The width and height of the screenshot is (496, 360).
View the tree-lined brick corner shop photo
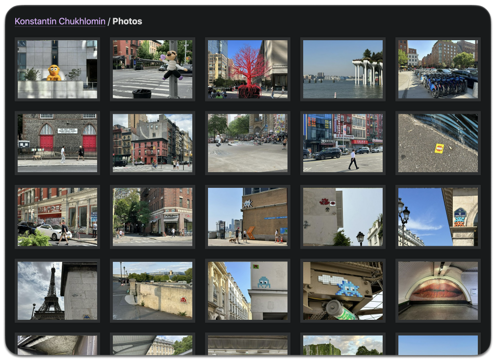(153, 217)
